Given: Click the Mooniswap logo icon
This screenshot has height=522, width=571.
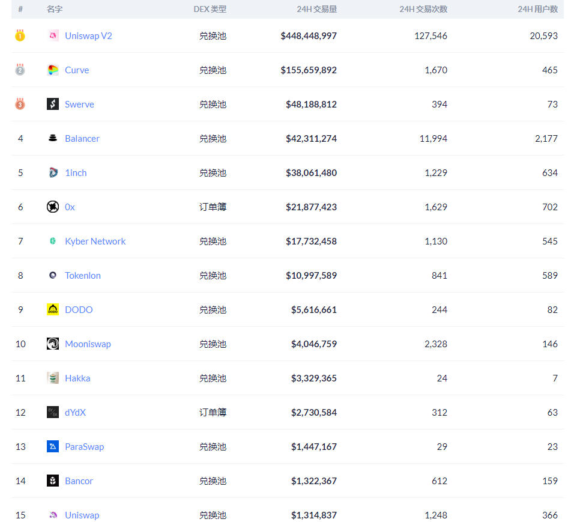Looking at the screenshot, I should (53, 344).
